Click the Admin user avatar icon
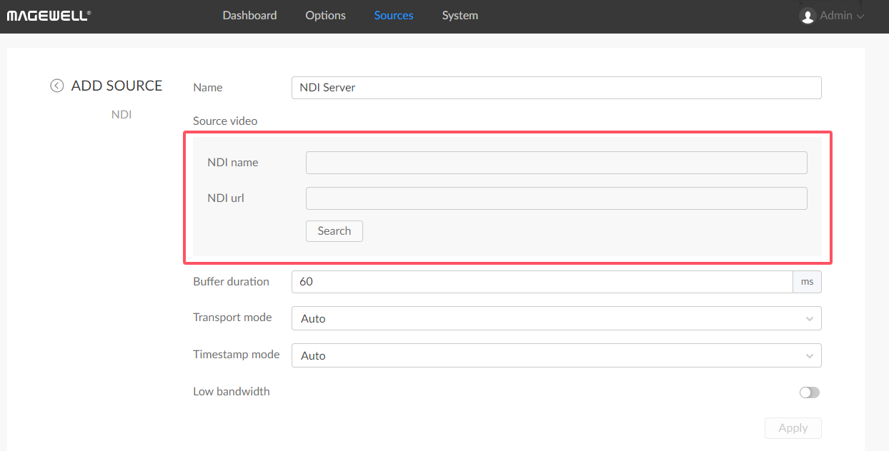 click(808, 16)
